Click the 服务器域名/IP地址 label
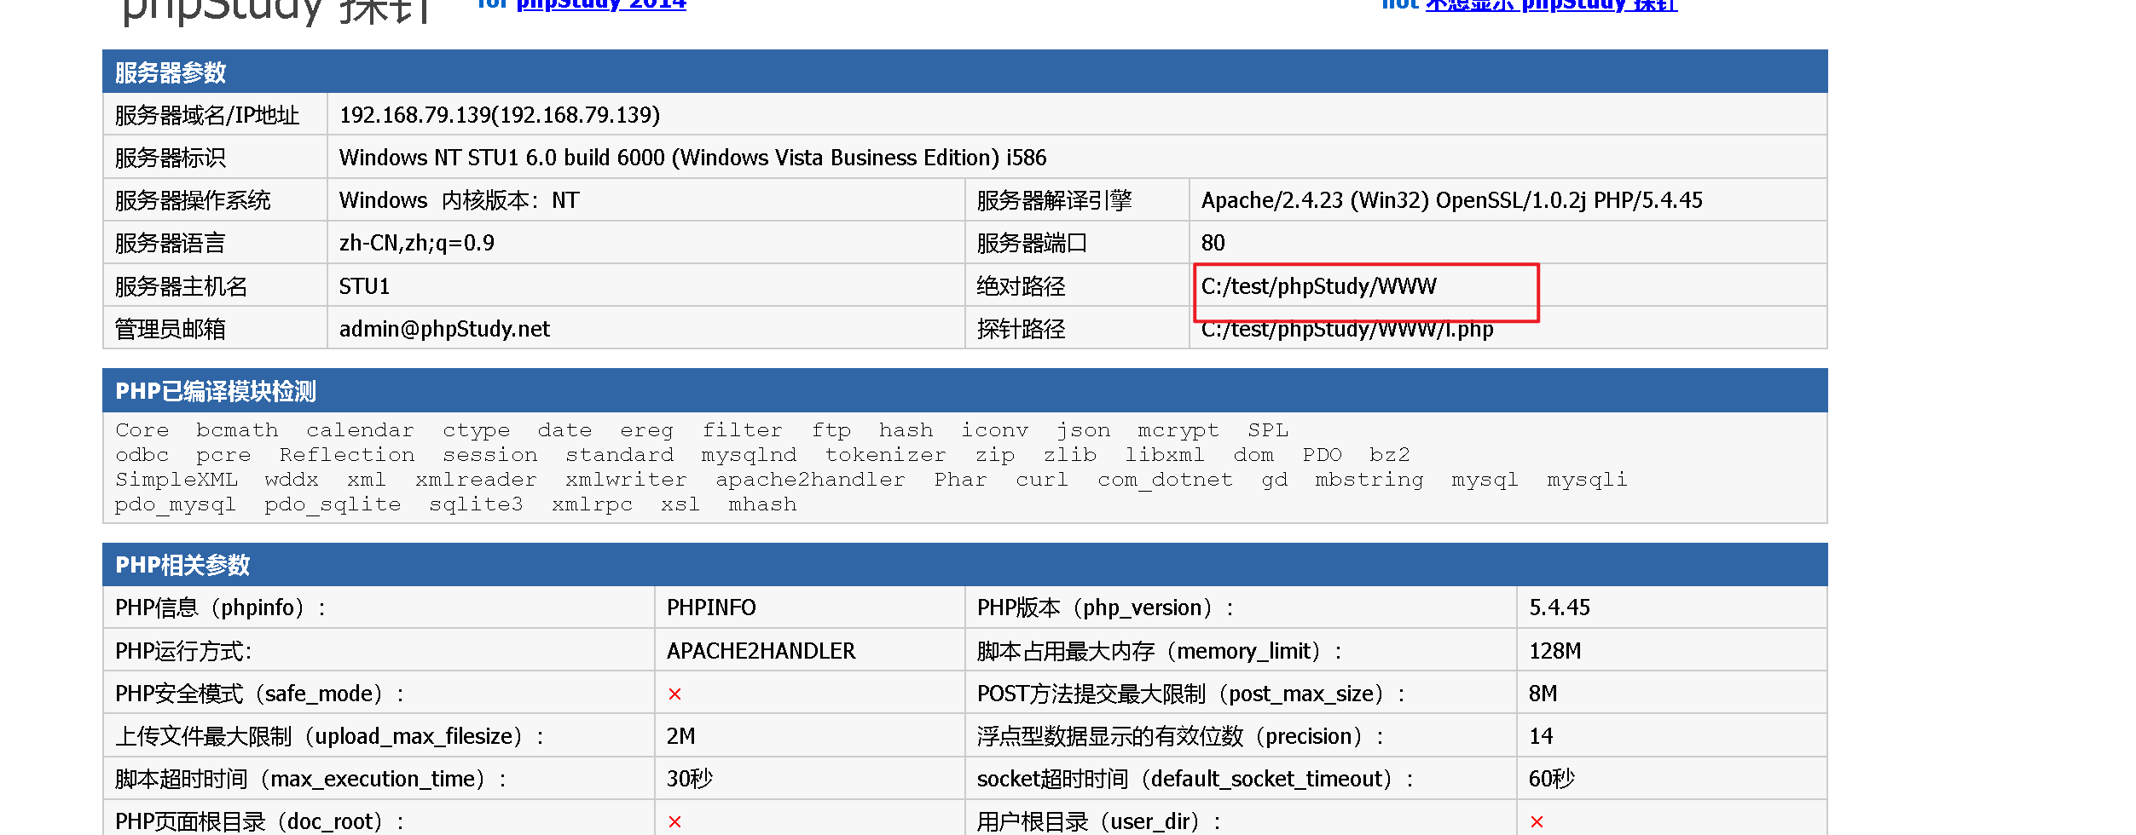 tap(207, 115)
